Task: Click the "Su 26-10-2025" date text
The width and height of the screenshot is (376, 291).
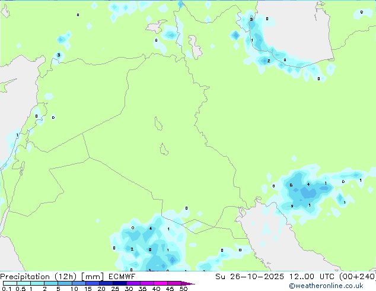Action: (250, 277)
